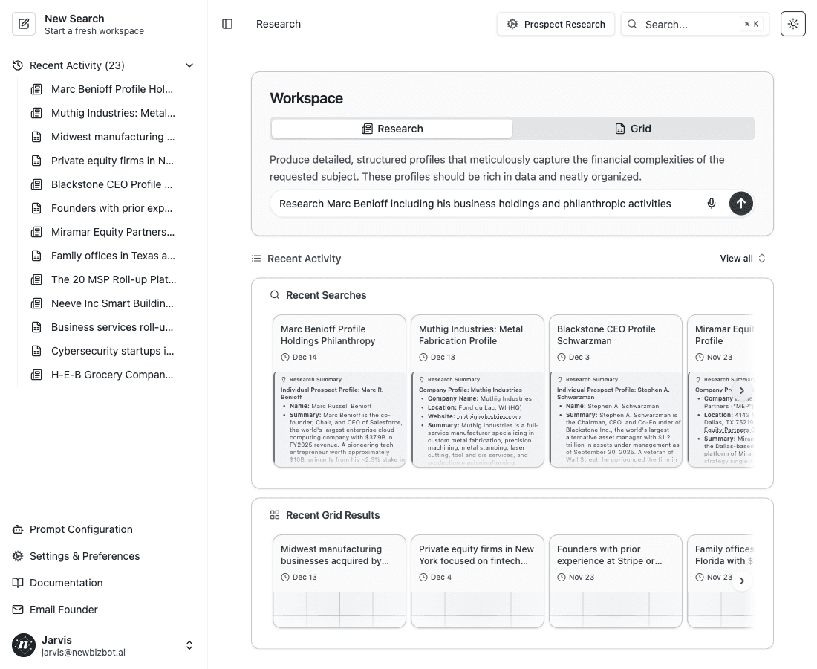Image resolution: width=817 pixels, height=669 pixels.
Task: Activate the microphone icon in the prompt field
Action: pos(711,203)
